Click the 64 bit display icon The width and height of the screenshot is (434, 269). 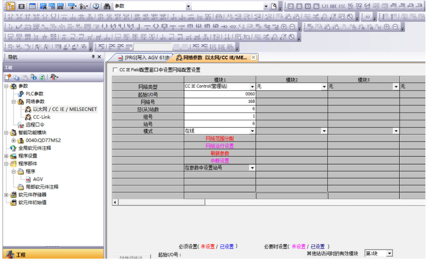point(367,6)
